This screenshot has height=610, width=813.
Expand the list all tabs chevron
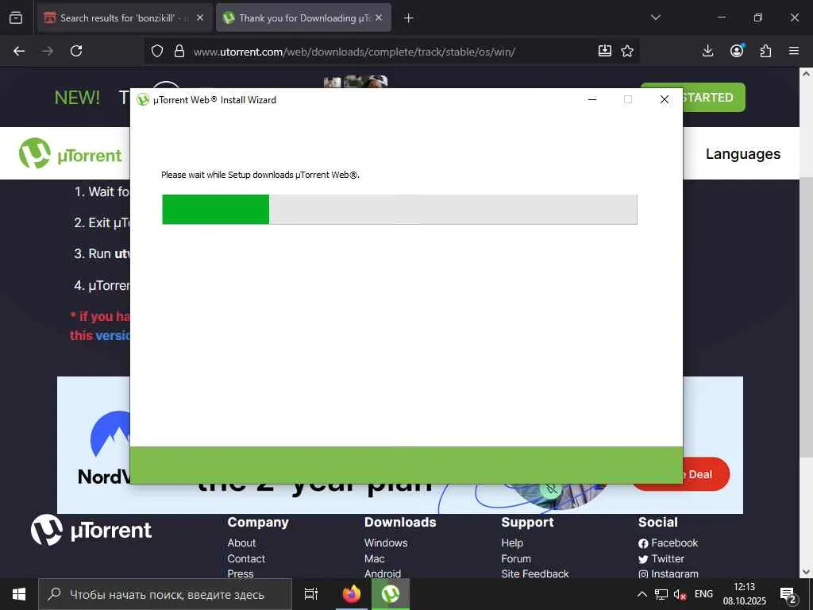click(655, 17)
